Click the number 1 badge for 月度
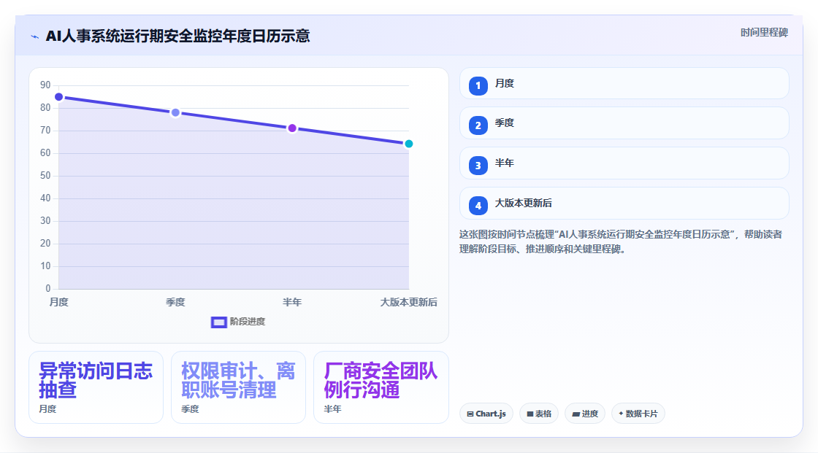The width and height of the screenshot is (818, 453). [478, 85]
